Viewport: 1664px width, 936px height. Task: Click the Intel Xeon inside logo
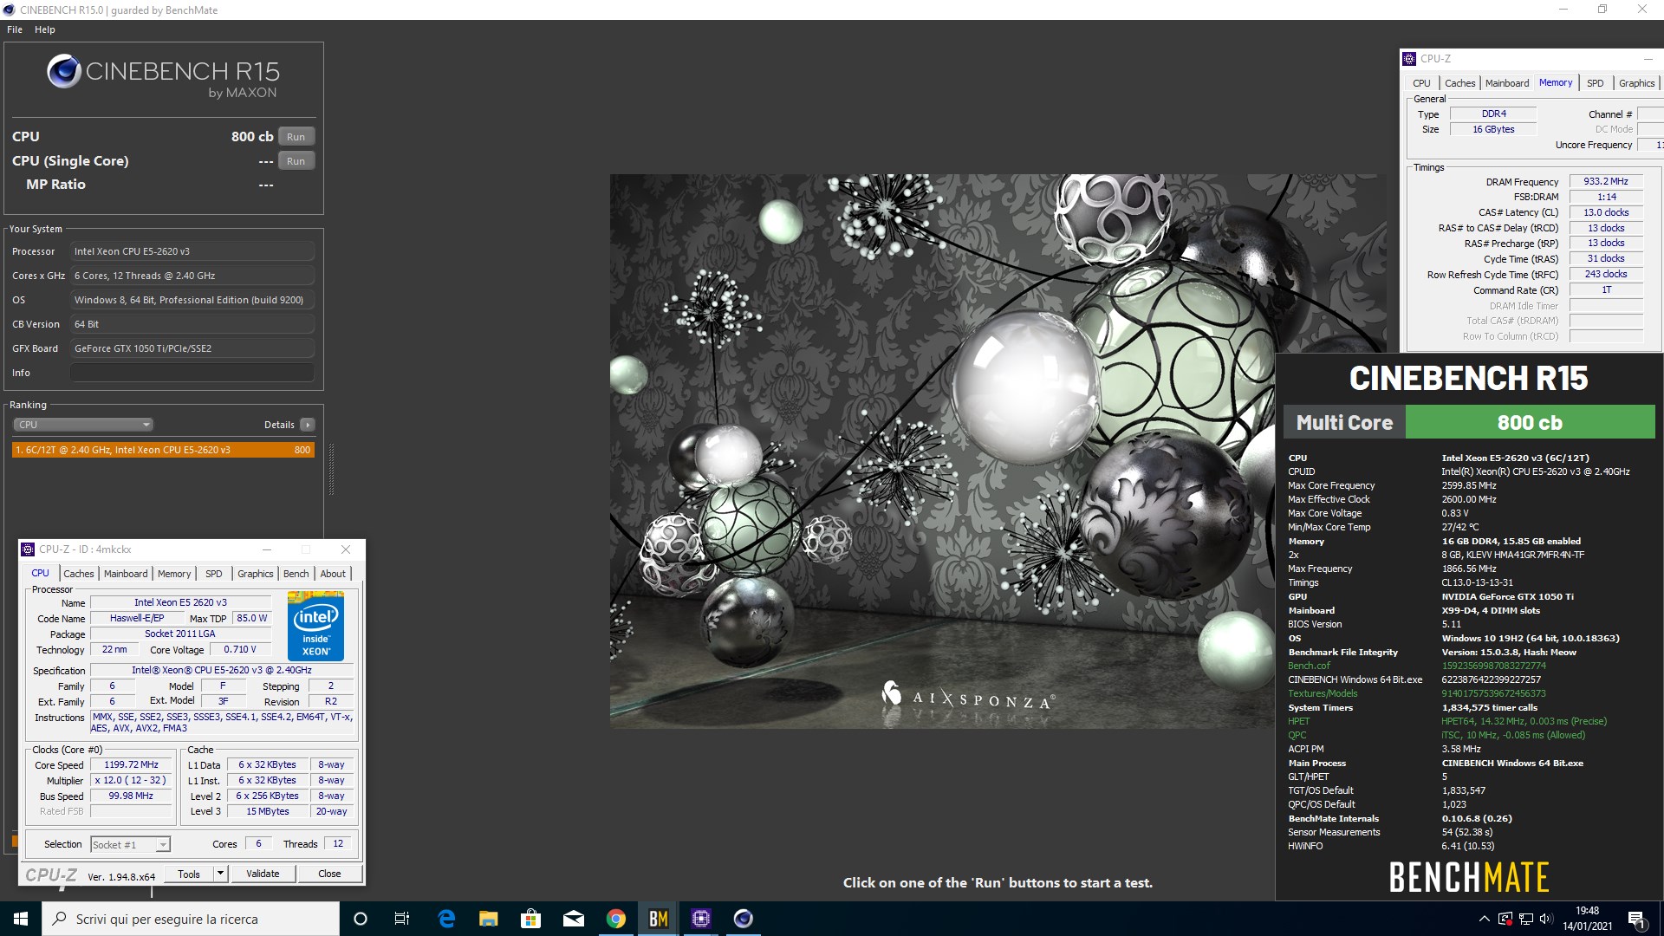point(315,627)
